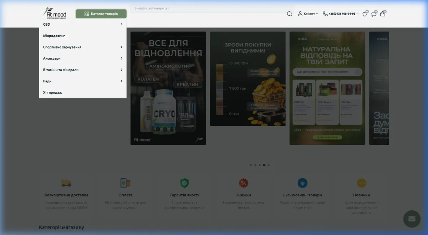Click the Оплата heading
Viewport: 428px width, 235px height.
tap(126, 195)
